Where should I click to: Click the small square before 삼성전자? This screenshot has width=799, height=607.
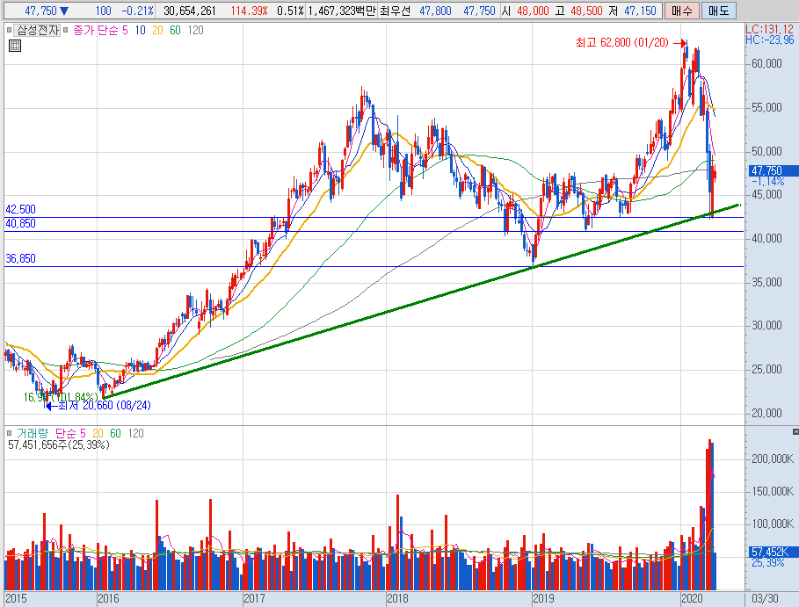(9, 31)
